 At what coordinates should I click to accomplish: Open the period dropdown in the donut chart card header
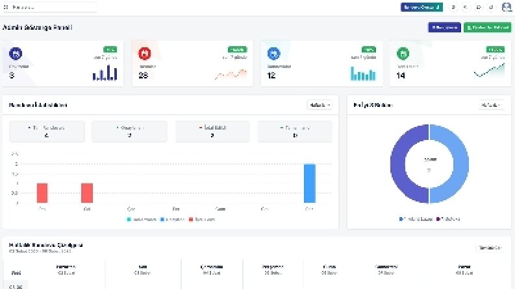tap(491, 105)
